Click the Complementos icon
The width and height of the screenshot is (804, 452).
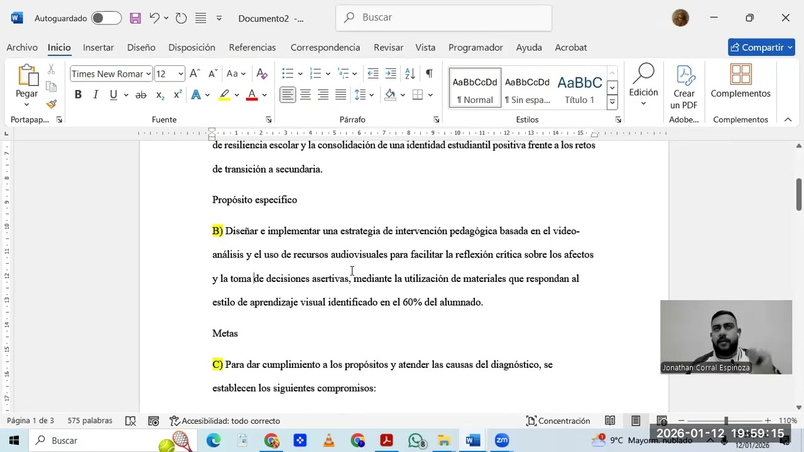741,82
